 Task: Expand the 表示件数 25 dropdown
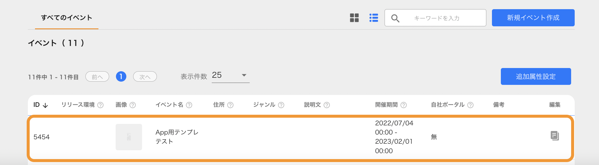pyautogui.click(x=231, y=75)
